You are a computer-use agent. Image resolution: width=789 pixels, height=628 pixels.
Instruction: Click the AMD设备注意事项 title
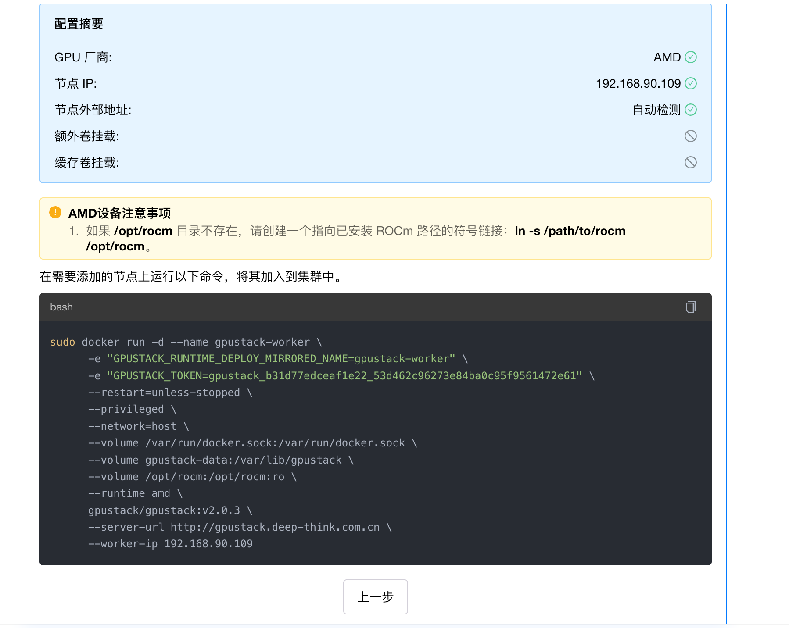(120, 213)
